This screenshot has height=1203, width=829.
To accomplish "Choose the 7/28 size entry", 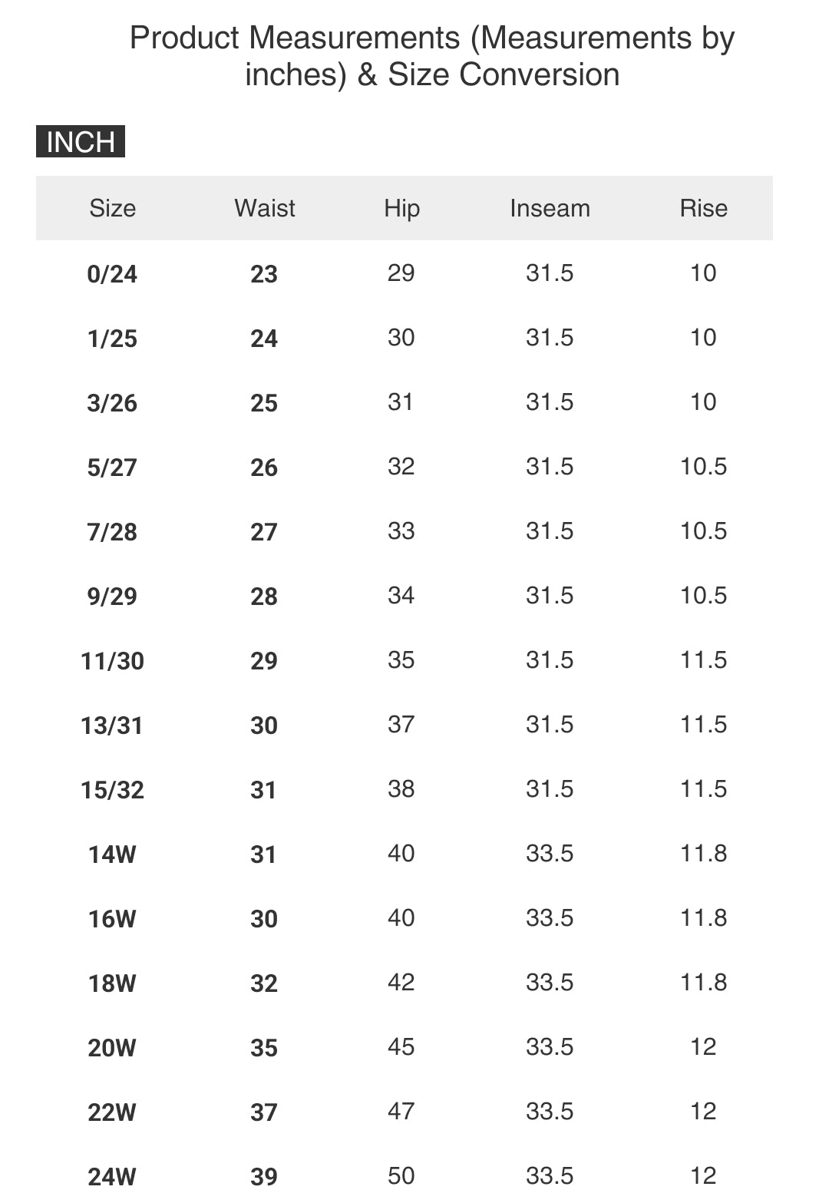I will pyautogui.click(x=112, y=532).
